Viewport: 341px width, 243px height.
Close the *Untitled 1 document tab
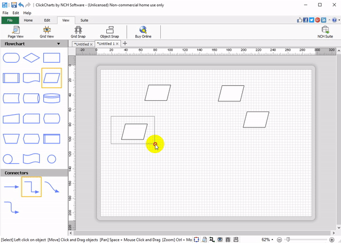[x=117, y=44]
